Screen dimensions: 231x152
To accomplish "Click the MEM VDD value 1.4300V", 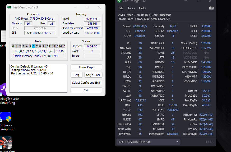I will coord(206,62).
